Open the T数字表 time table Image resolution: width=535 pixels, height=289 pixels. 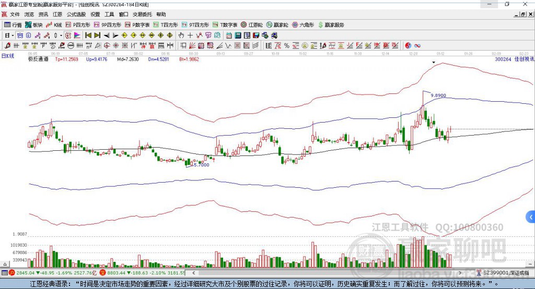tap(225, 25)
